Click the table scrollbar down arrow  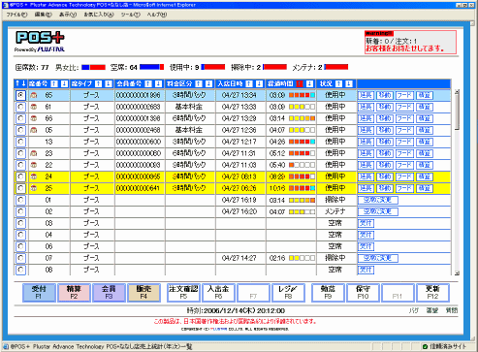tap(457, 273)
